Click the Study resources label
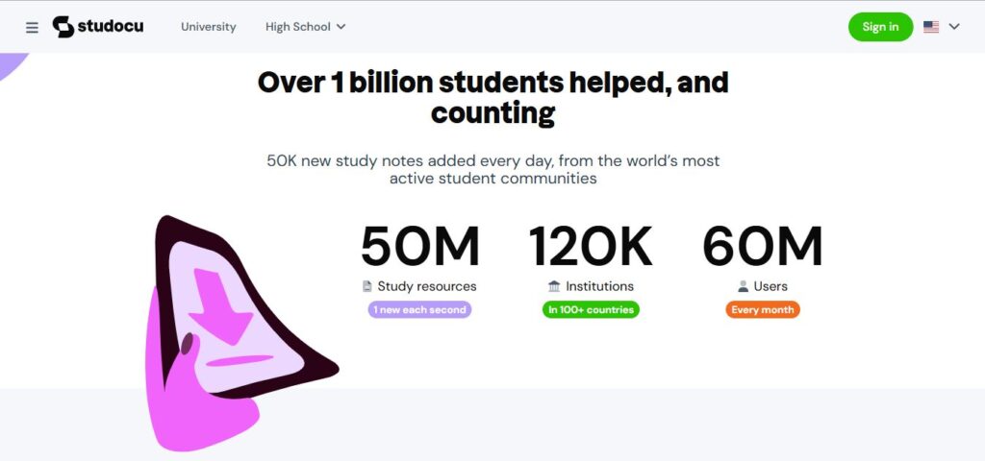The image size is (985, 461). (x=426, y=286)
